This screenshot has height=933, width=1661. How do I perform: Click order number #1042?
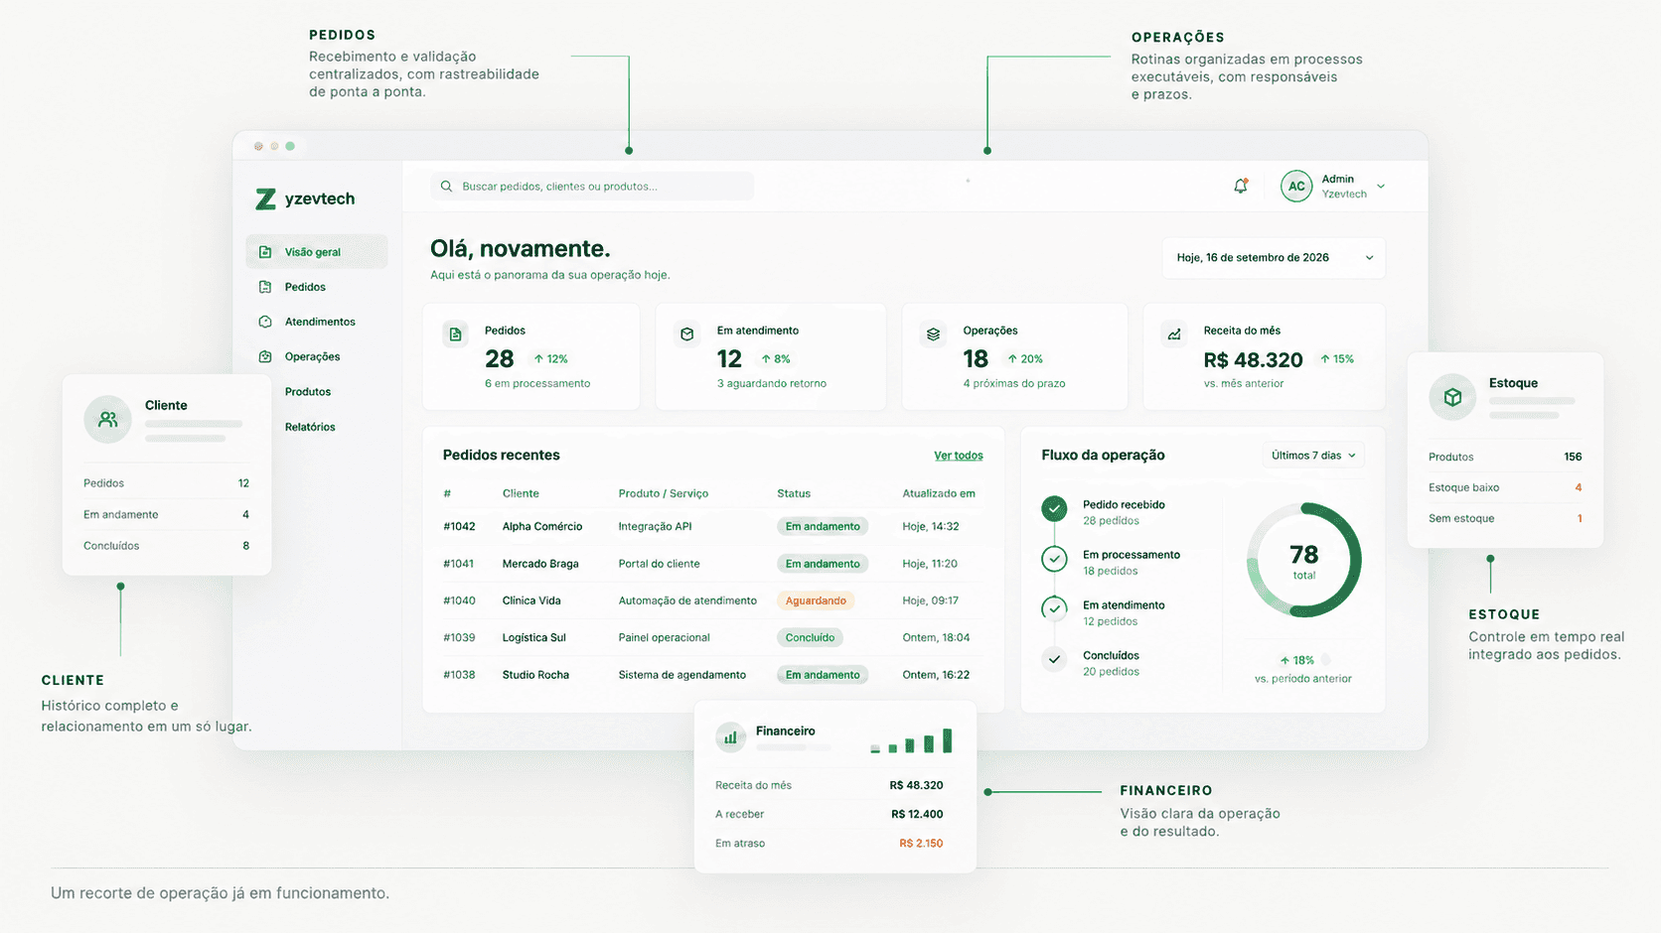pyautogui.click(x=459, y=526)
